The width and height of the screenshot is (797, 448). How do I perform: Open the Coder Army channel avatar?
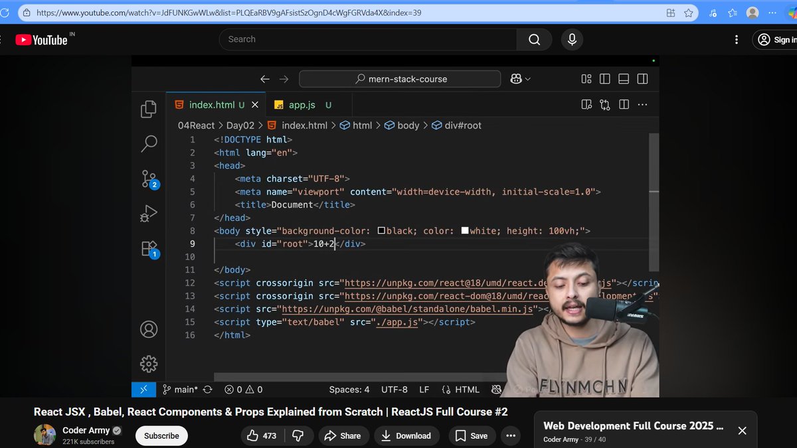[45, 435]
